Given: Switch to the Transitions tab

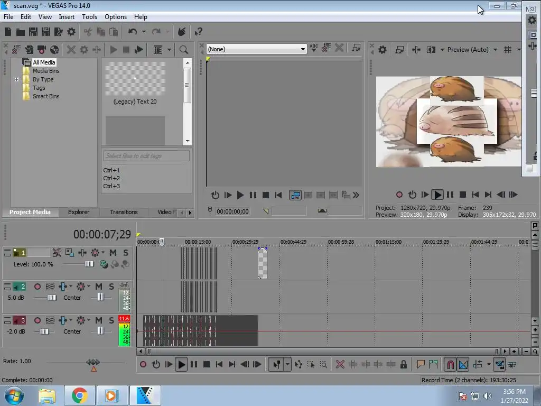Looking at the screenshot, I should tap(124, 212).
